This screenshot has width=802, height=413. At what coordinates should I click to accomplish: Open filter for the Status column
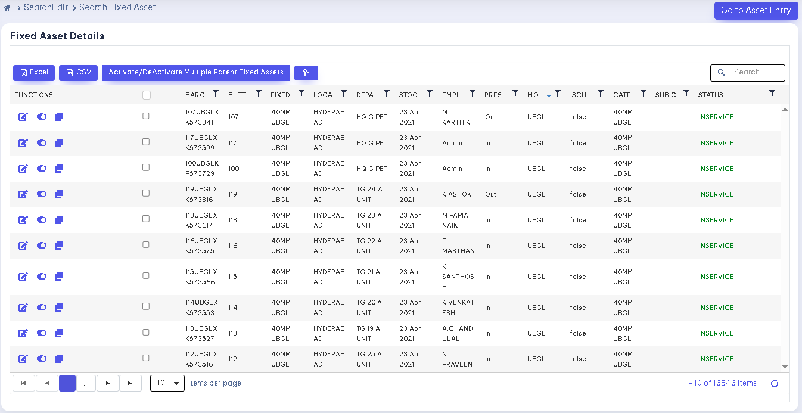772,94
